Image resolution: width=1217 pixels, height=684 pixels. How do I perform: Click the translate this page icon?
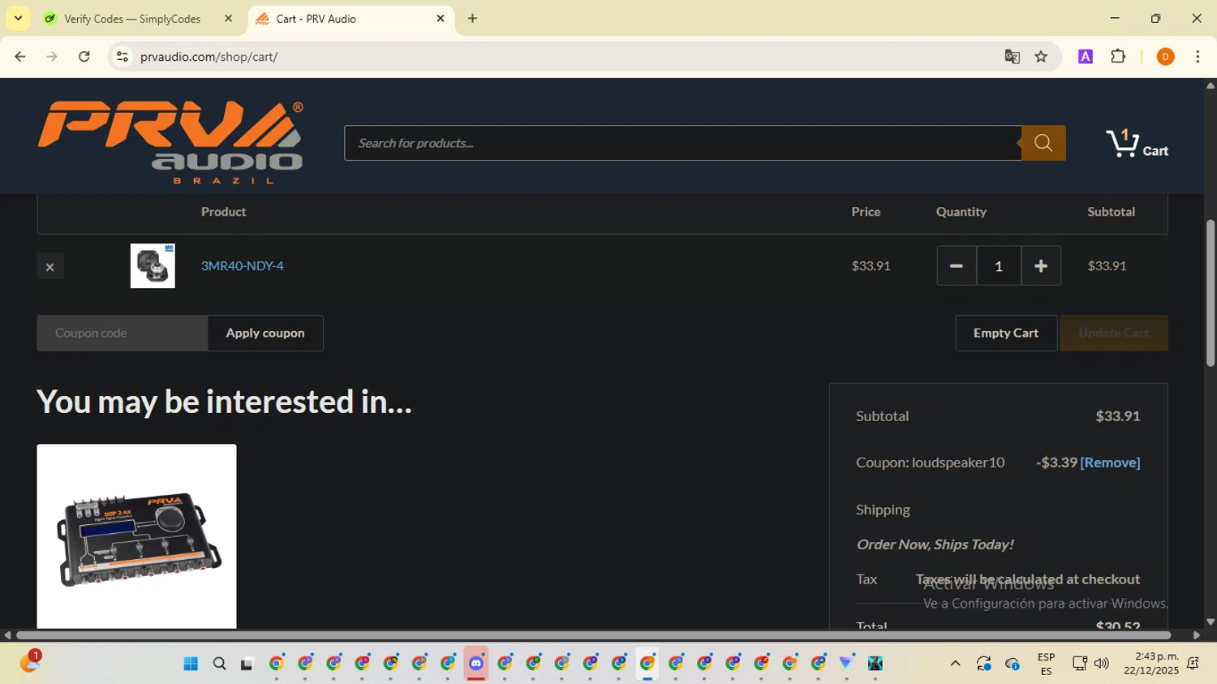1012,57
